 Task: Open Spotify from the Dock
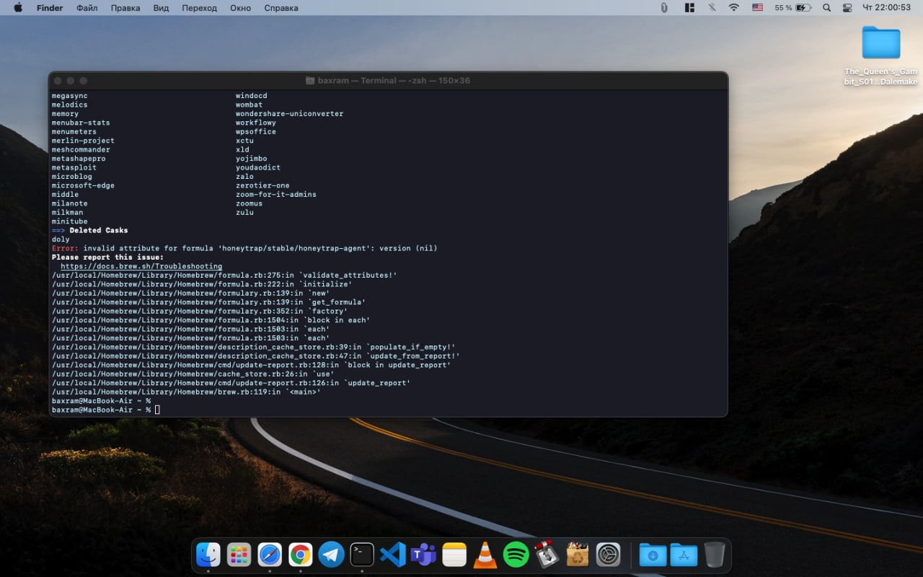[x=516, y=555]
